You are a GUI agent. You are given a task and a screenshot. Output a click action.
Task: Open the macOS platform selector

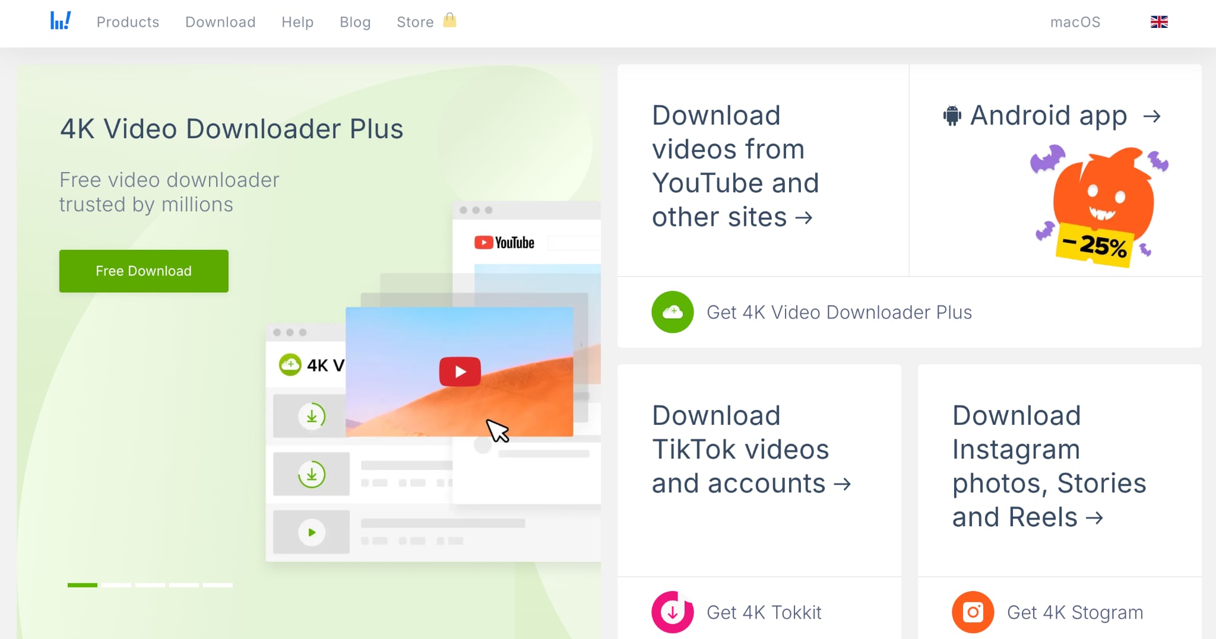point(1075,22)
